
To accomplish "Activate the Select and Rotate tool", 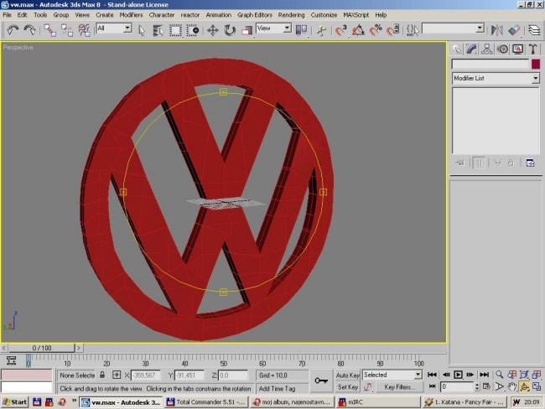I will (x=230, y=30).
